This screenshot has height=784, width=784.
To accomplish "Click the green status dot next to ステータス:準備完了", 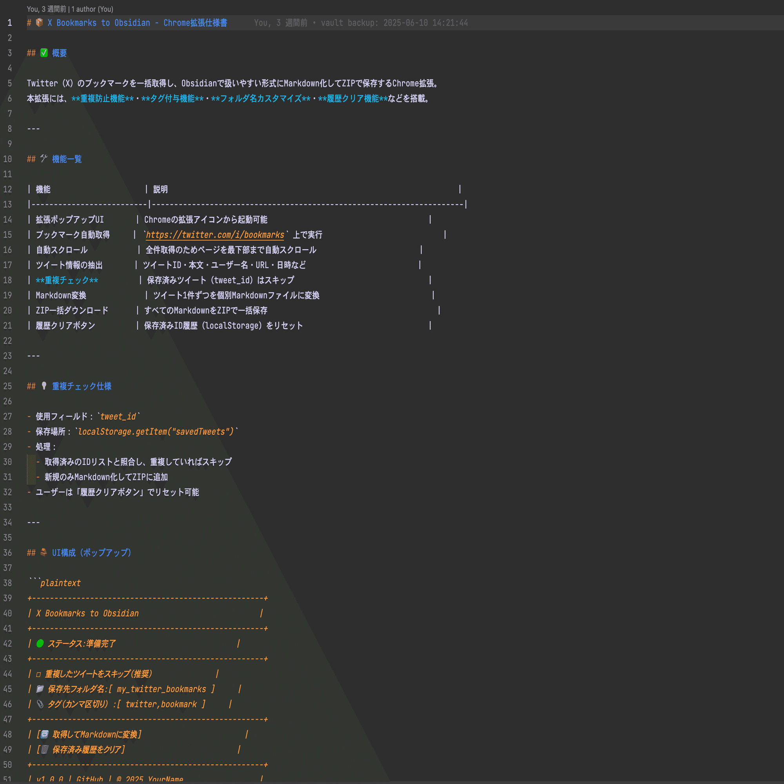I will (x=40, y=643).
